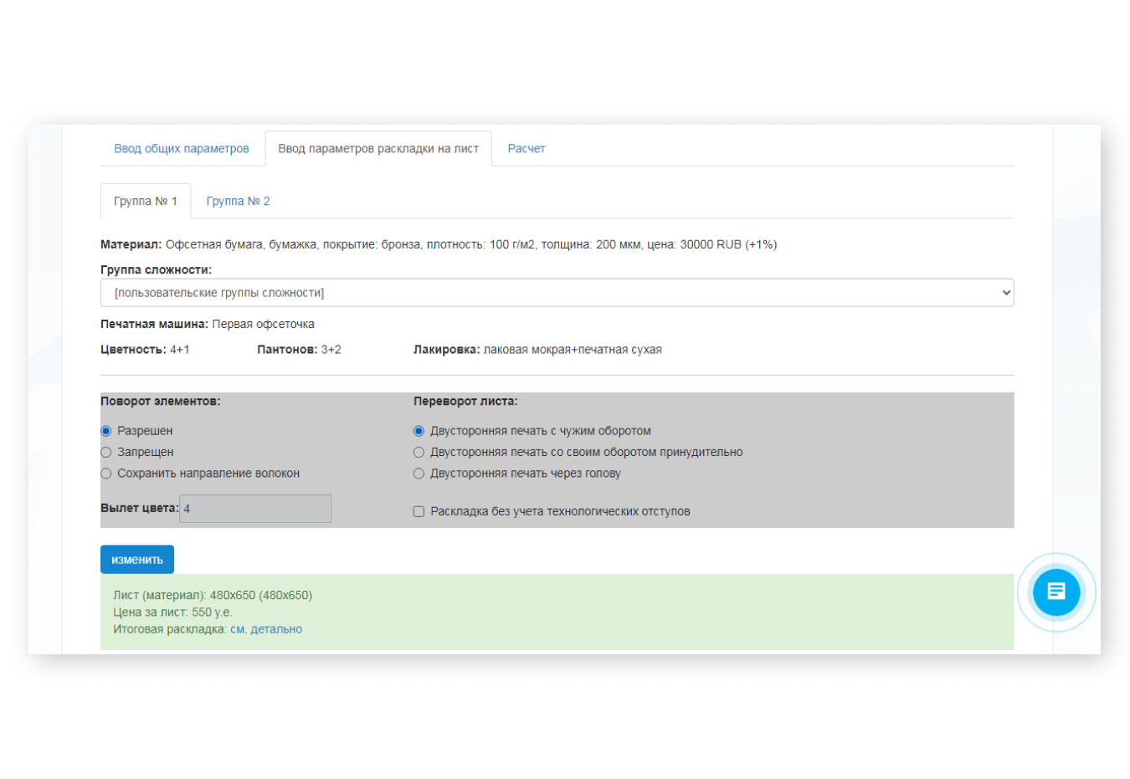The width and height of the screenshot is (1130, 779).
Task: Open the chat widget icon
Action: [1056, 592]
